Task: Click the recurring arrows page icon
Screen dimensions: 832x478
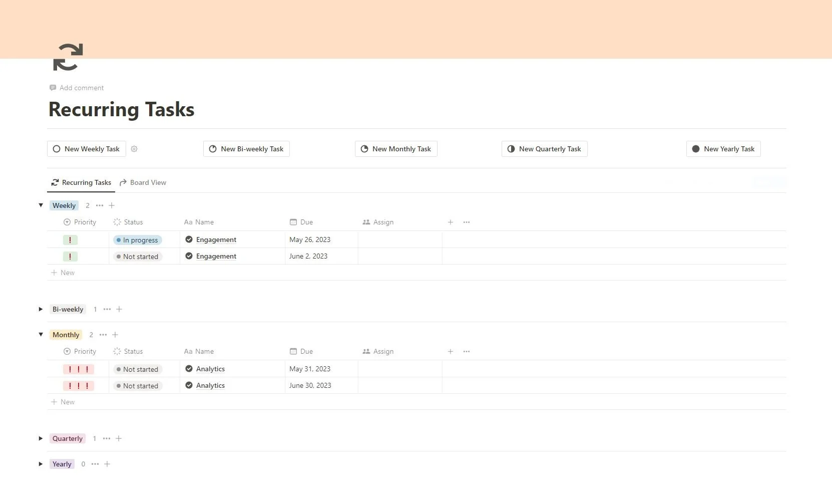Action: point(68,57)
